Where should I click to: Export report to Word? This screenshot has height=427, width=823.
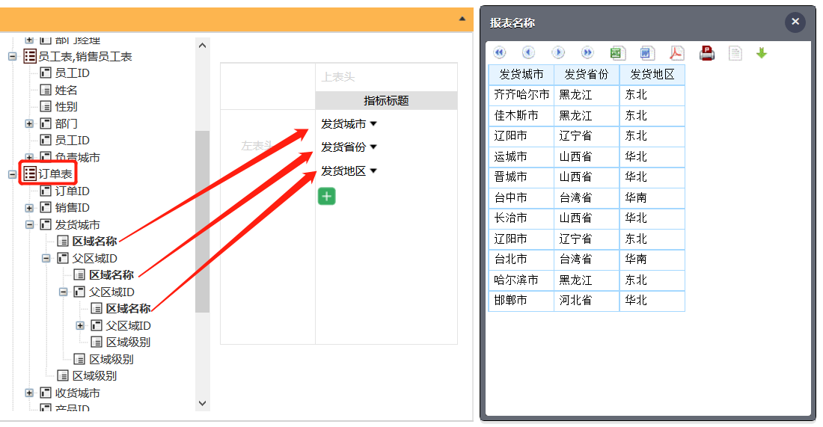pos(647,52)
